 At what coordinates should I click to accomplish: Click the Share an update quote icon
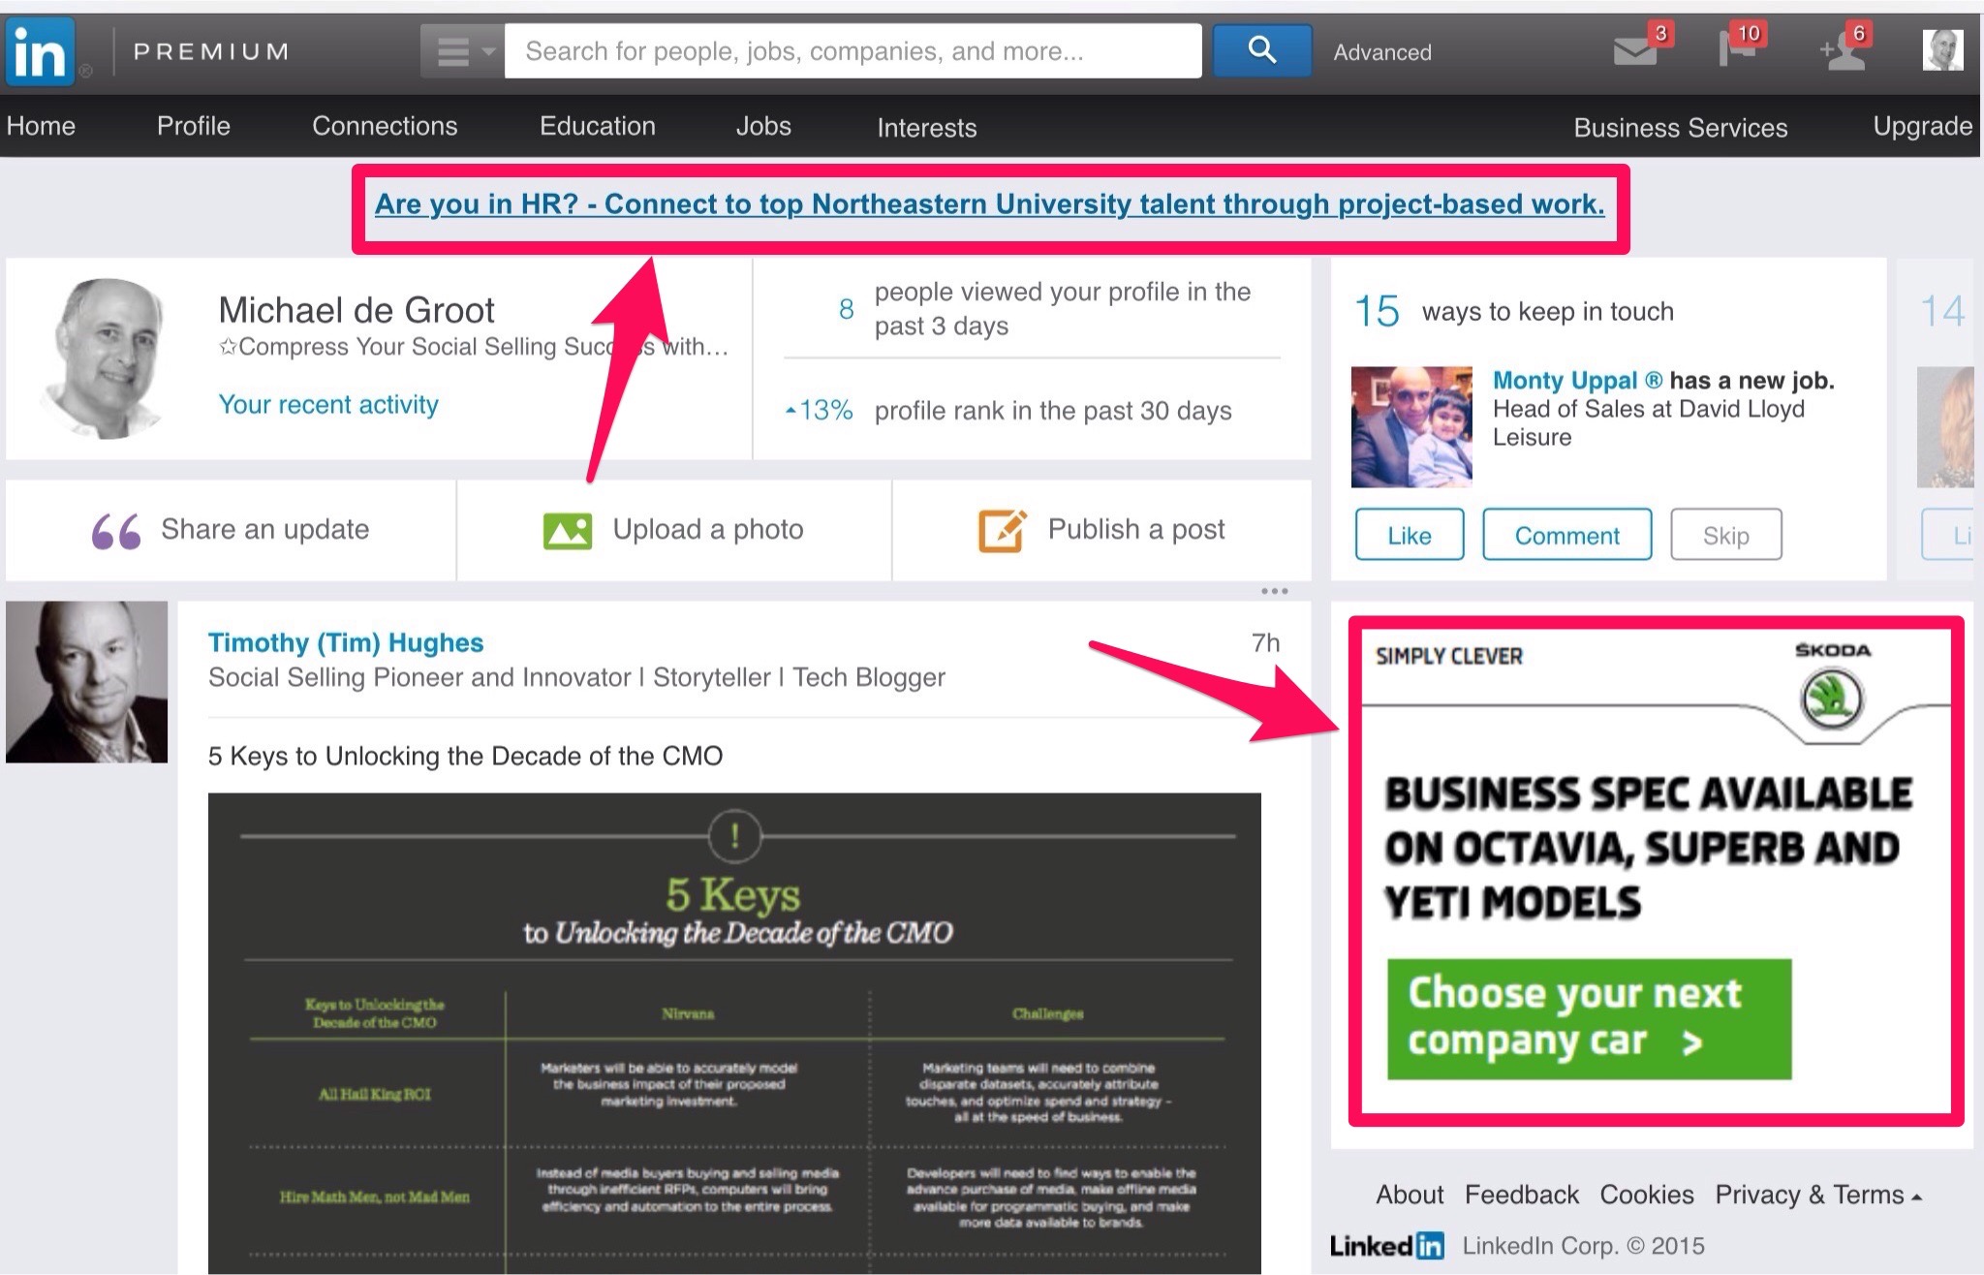[x=116, y=531]
